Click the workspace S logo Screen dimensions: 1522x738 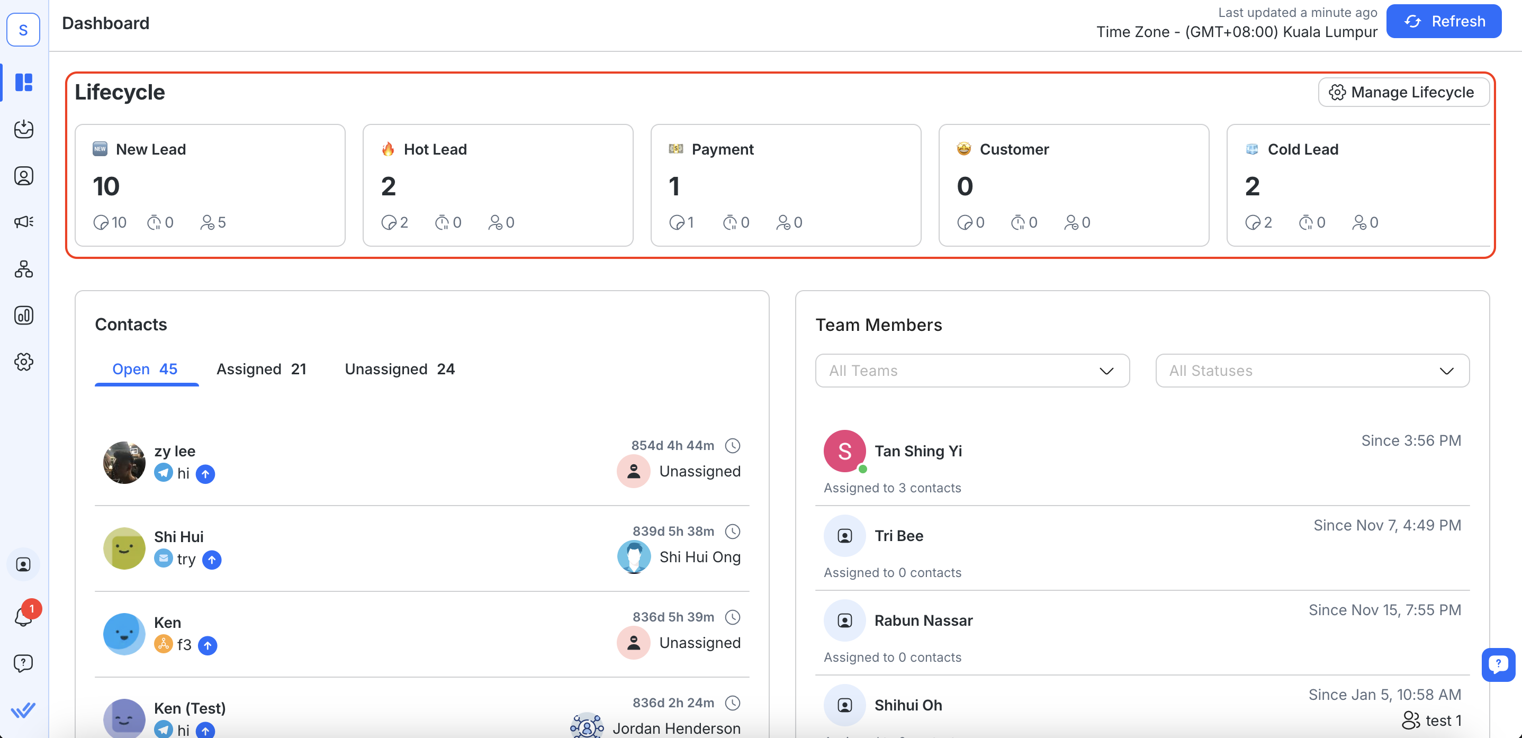tap(24, 29)
